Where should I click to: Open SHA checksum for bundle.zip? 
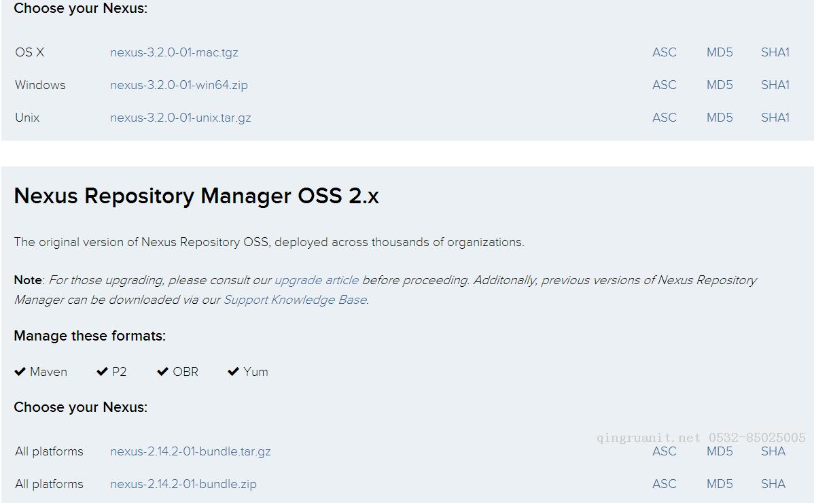click(x=773, y=485)
